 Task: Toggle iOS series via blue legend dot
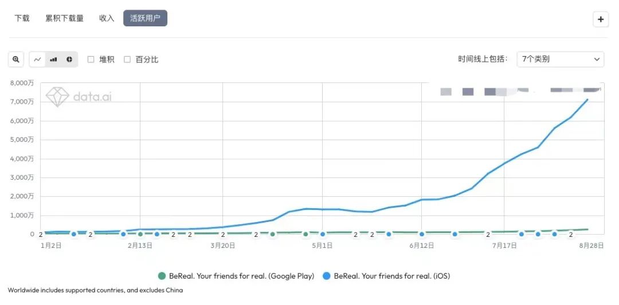327,276
